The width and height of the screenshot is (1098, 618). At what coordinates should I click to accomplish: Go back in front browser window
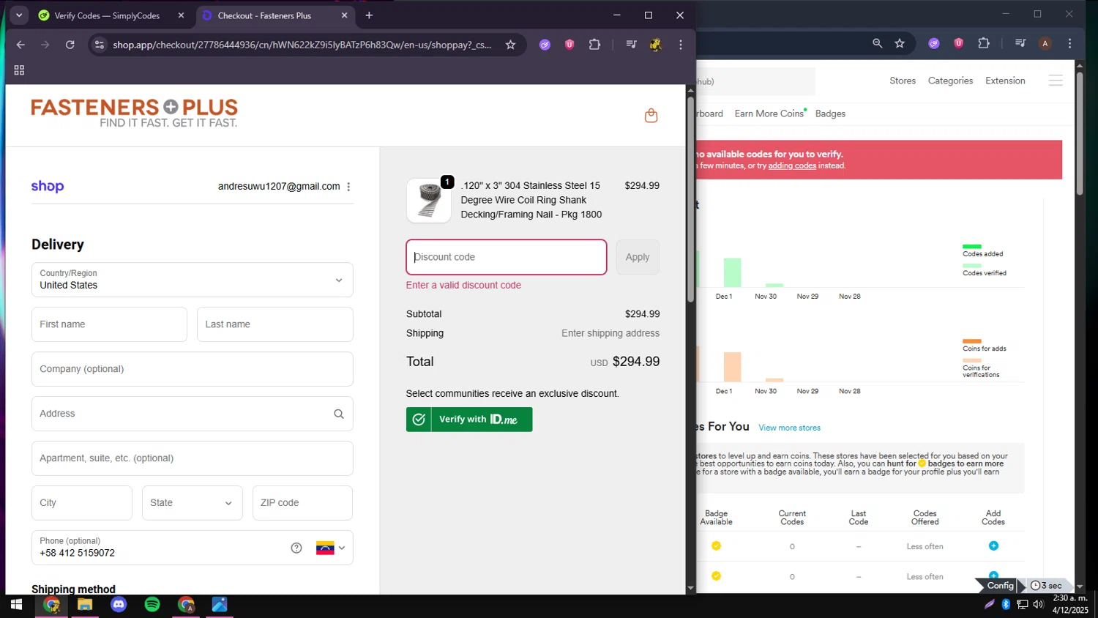coord(20,45)
